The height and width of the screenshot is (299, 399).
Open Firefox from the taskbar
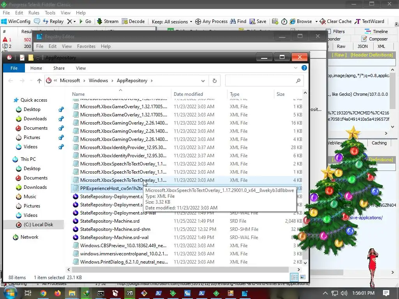point(58,293)
